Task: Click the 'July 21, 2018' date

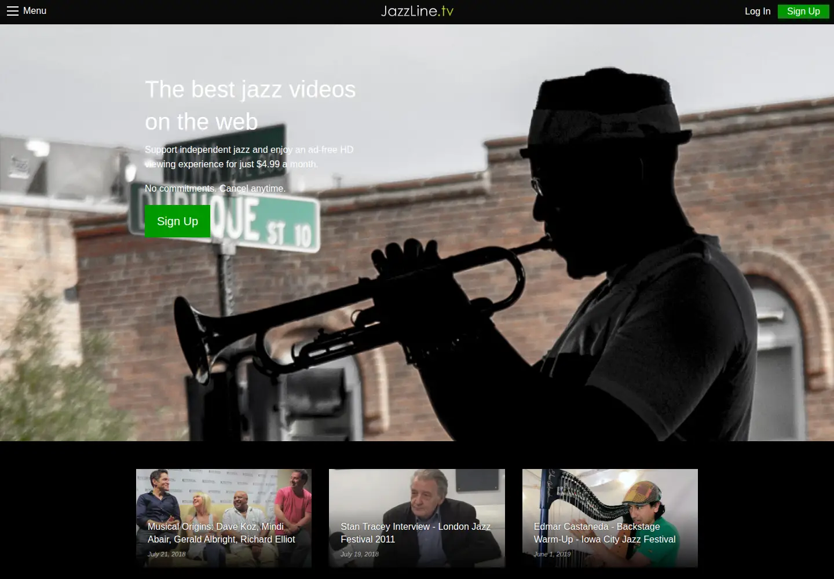Action: point(167,554)
